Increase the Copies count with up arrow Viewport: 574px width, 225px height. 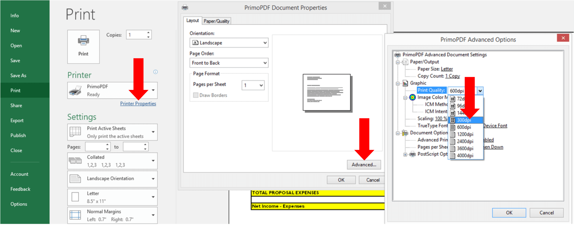148,32
